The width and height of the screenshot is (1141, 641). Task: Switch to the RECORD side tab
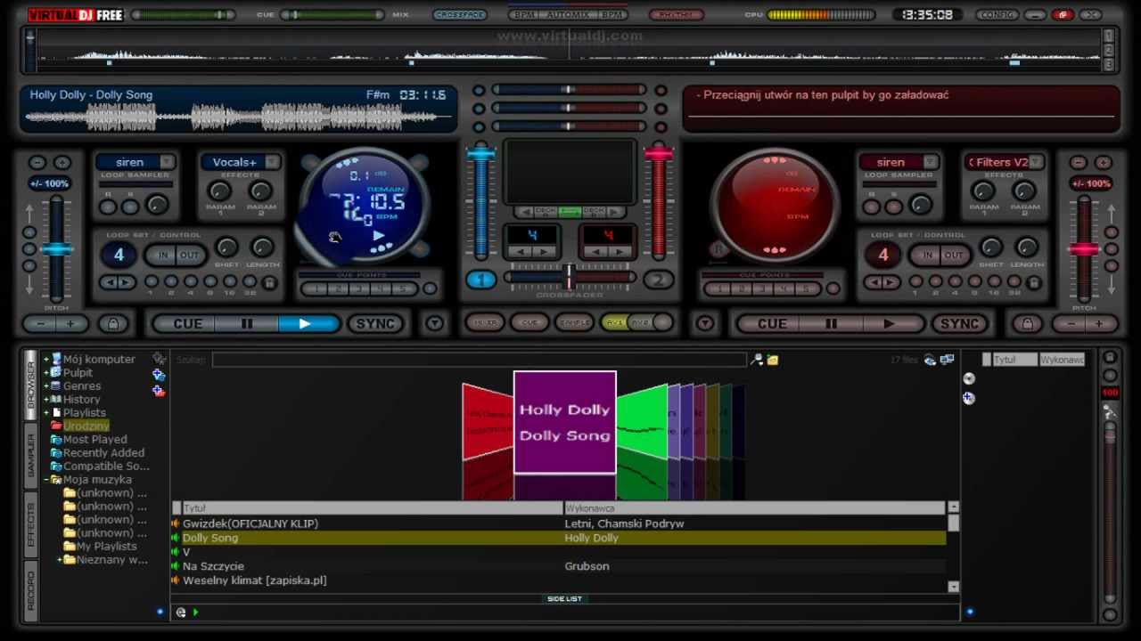pos(31,590)
